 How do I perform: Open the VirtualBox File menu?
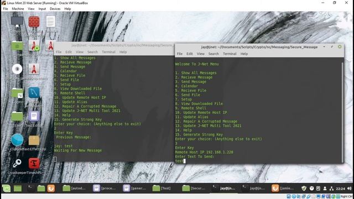(6, 9)
